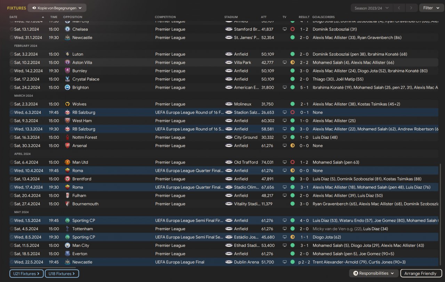Screen dimensions: 445x282
Task: Open the U18 Fixtures button
Action: (62, 274)
